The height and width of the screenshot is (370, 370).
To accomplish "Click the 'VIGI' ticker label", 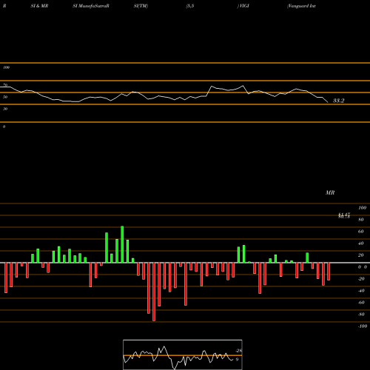I will tap(243, 6).
